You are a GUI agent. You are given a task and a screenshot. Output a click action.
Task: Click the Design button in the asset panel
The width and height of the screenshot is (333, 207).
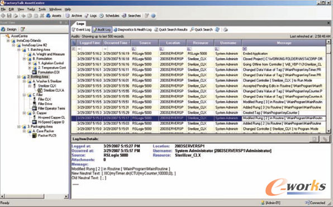click(x=9, y=29)
